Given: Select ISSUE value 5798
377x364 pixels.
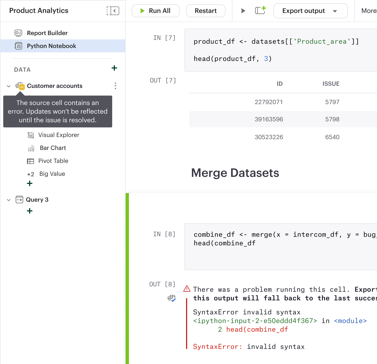Looking at the screenshot, I should [x=332, y=119].
